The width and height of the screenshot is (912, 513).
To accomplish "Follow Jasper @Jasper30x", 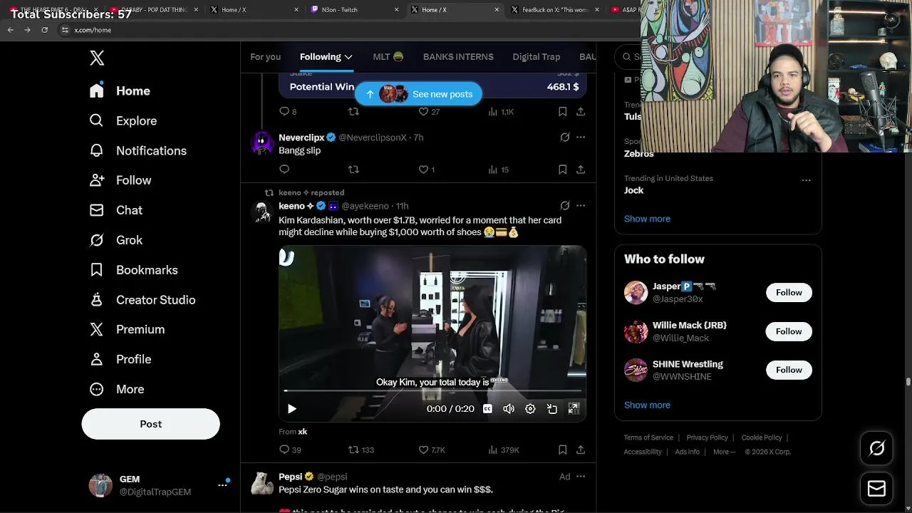I will [x=789, y=293].
